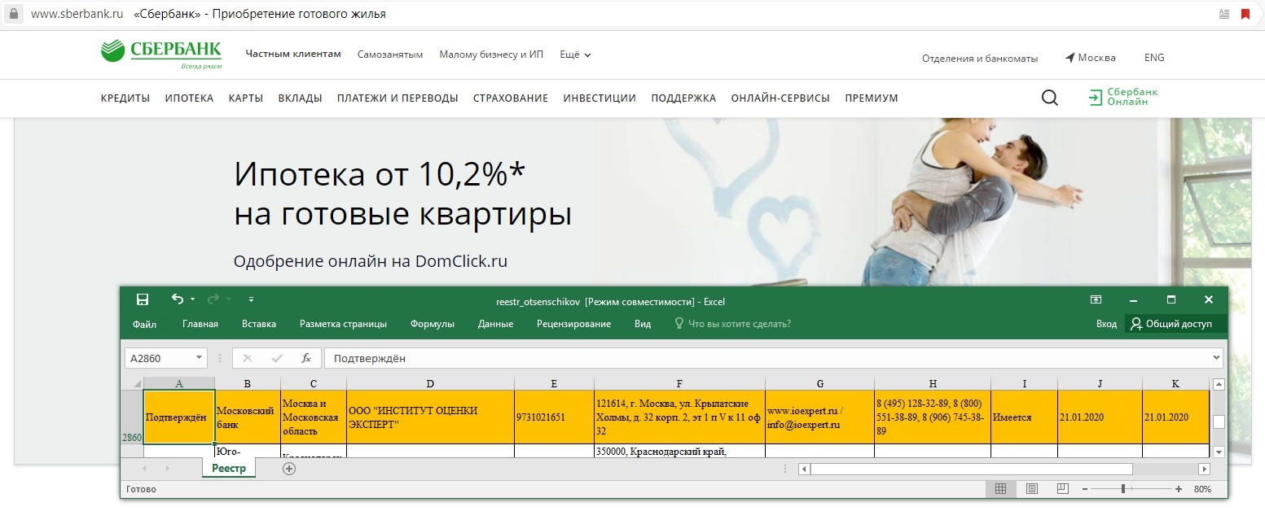
Task: Switch to Page Break Preview icon
Action: tap(1062, 489)
